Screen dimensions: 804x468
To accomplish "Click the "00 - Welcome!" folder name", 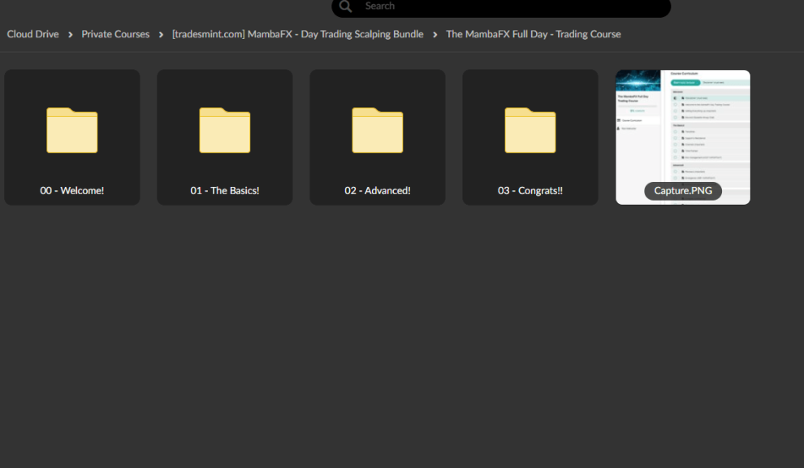I will (72, 191).
